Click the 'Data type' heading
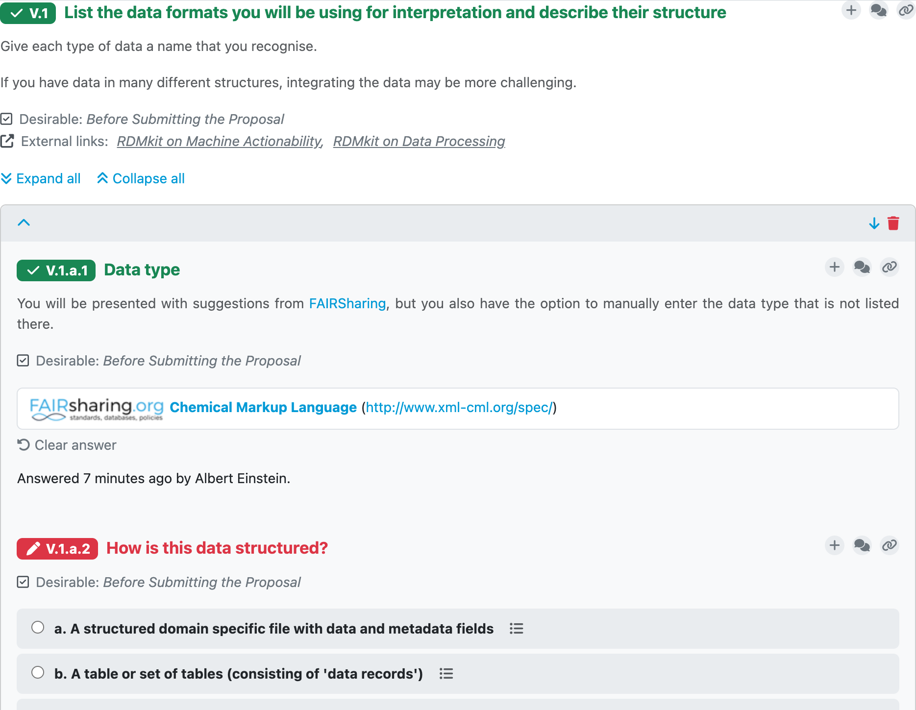 point(142,270)
